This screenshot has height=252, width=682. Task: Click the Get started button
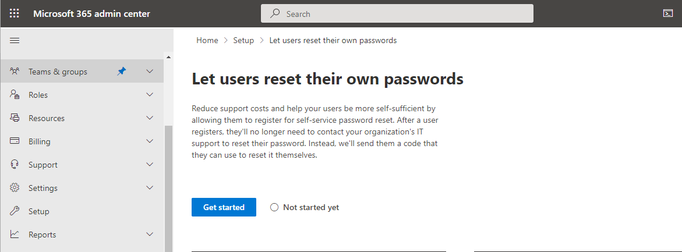click(224, 207)
